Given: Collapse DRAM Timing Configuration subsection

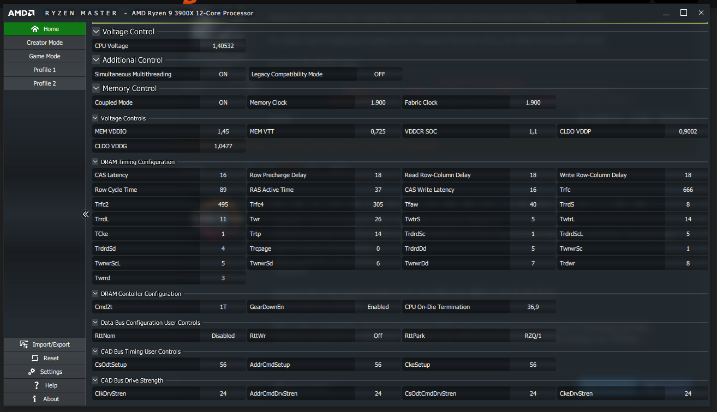Looking at the screenshot, I should (96, 162).
